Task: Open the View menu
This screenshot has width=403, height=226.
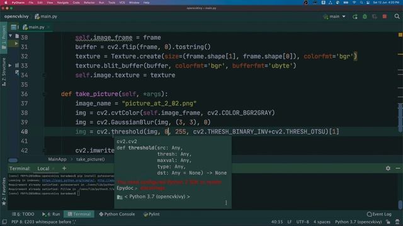Action: tap(50, 3)
